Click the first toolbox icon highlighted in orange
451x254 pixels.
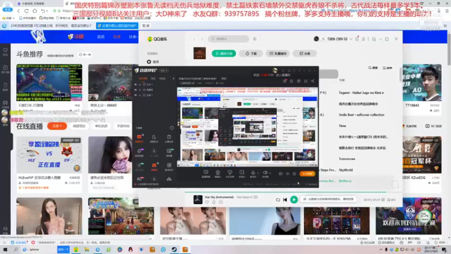pyautogui.click(x=139, y=137)
